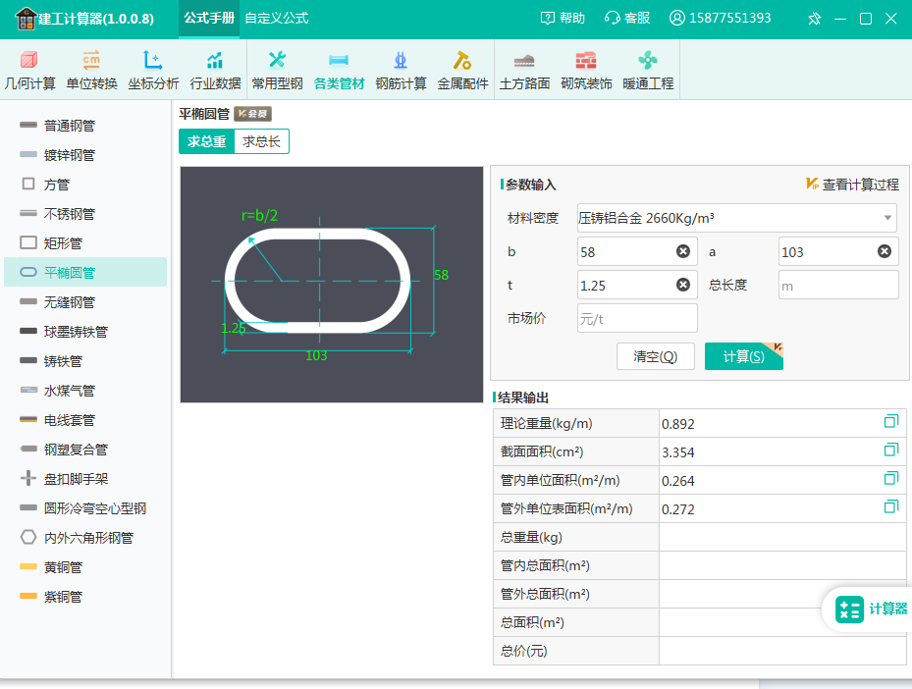This screenshot has height=689, width=912.
Task: Select 矩形管 in the sidebar
Action: (x=85, y=243)
